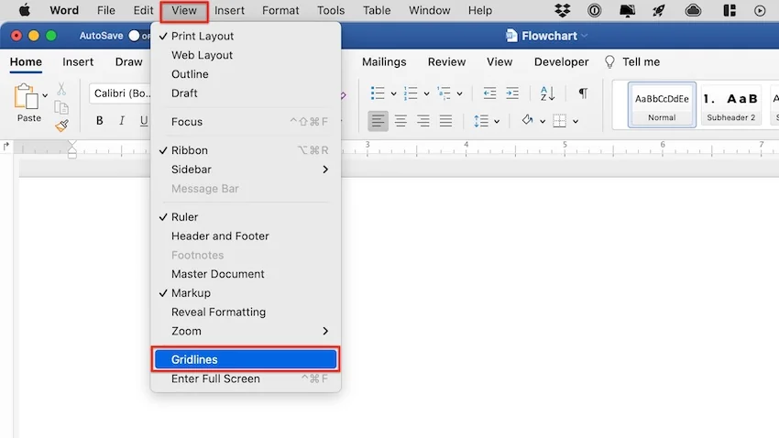Image resolution: width=779 pixels, height=438 pixels.
Task: Open numbering style dropdown arrow
Action: click(426, 93)
